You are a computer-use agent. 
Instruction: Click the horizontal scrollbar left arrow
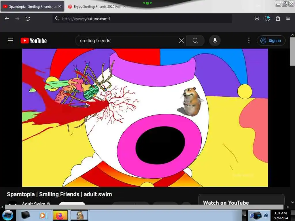point(2,207)
